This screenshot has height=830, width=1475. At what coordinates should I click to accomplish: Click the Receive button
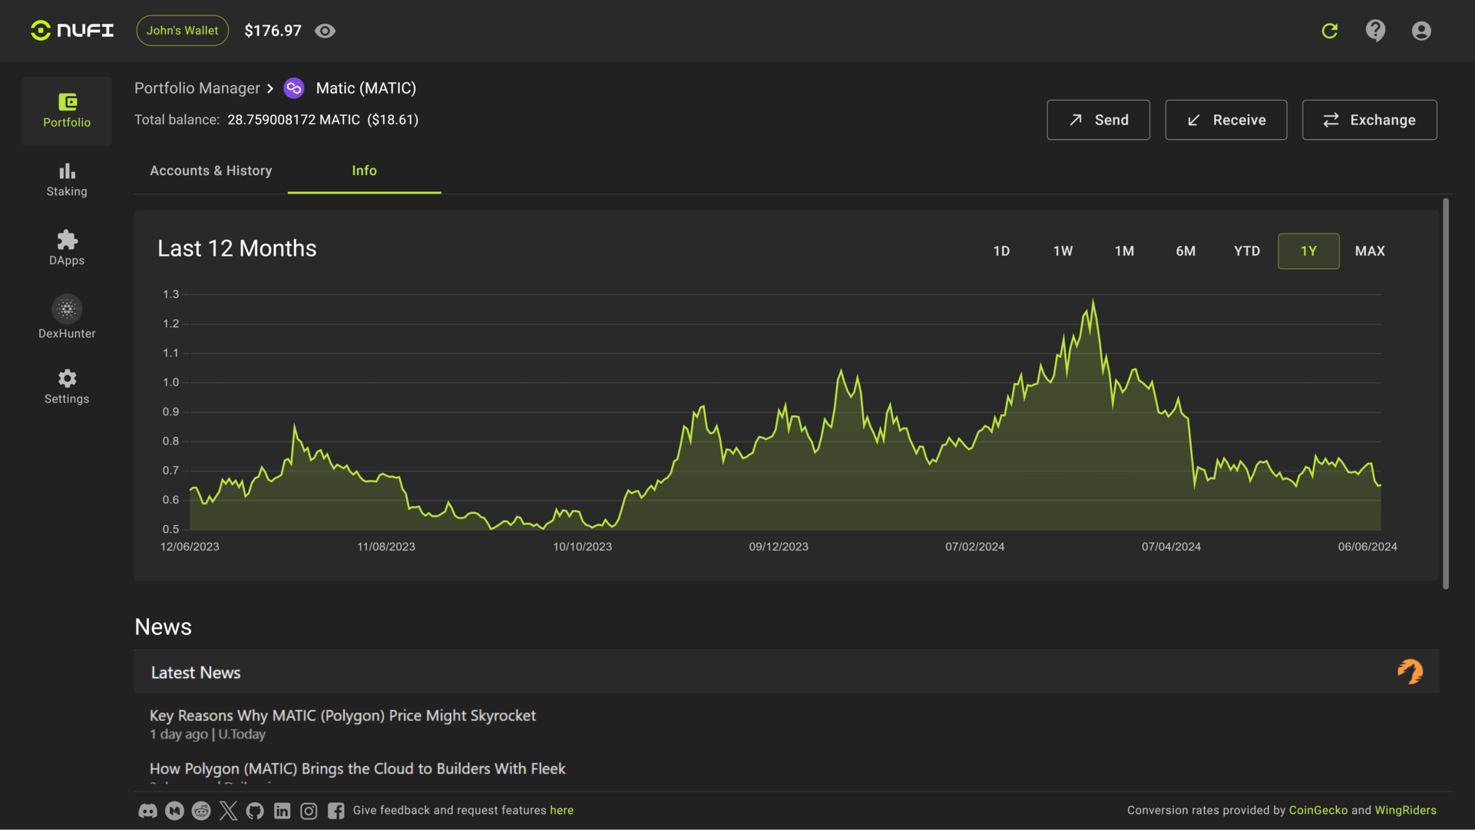tap(1225, 120)
